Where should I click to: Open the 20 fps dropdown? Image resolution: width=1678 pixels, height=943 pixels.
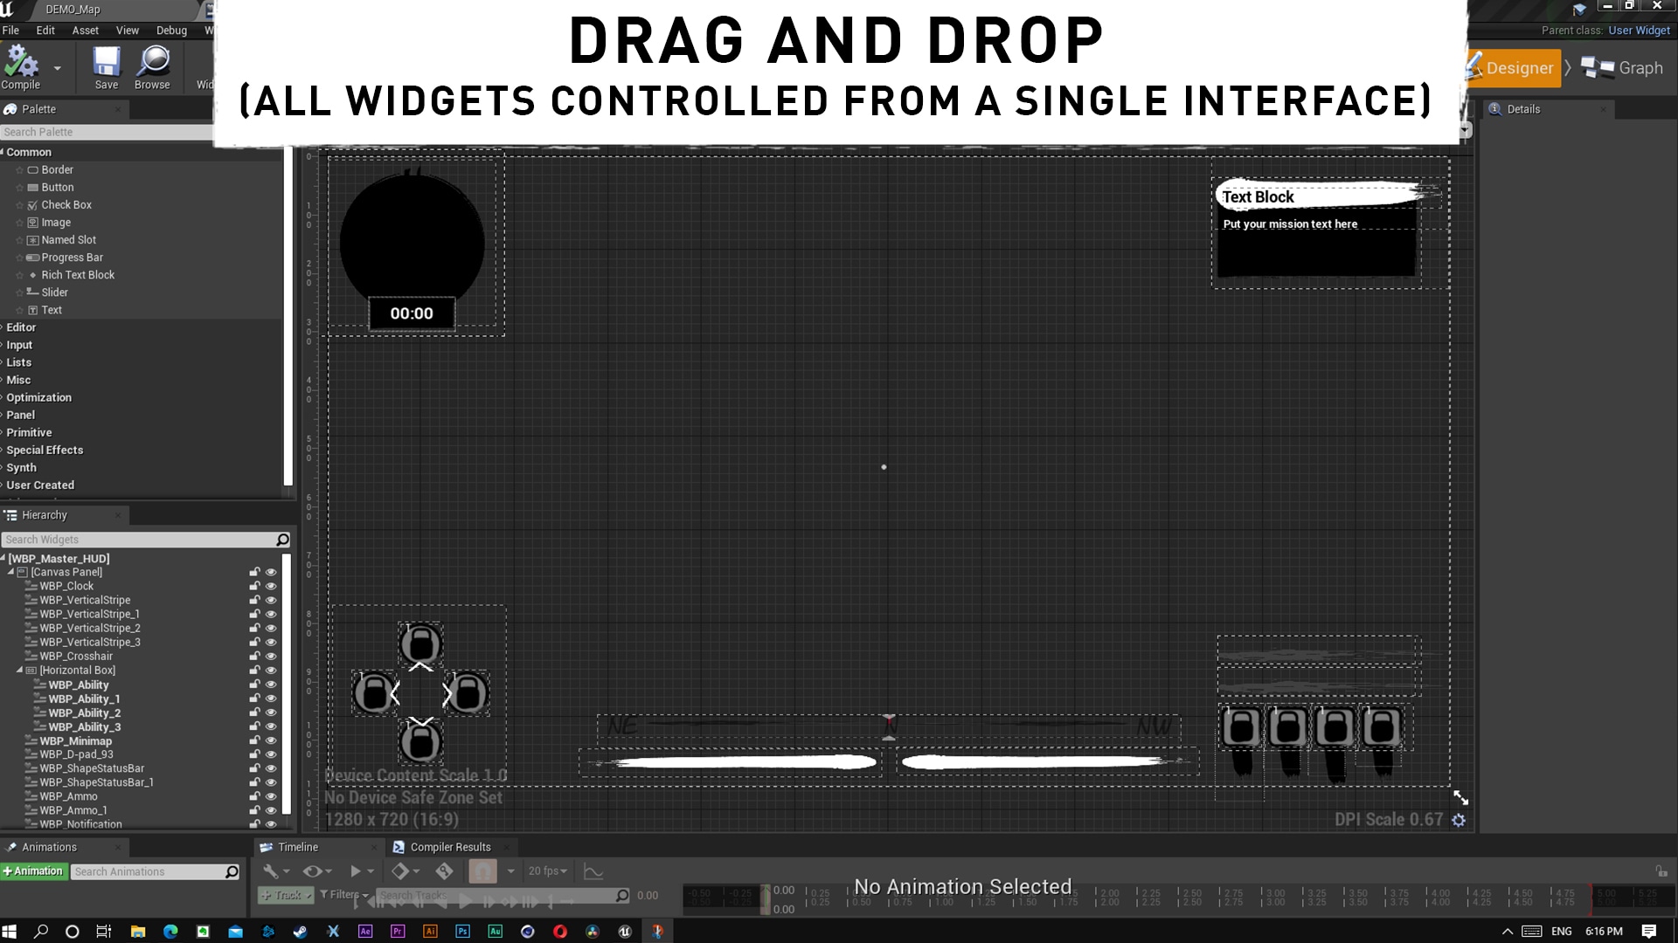pos(547,871)
